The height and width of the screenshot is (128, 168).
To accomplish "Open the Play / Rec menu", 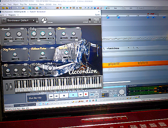I will [23, 4].
